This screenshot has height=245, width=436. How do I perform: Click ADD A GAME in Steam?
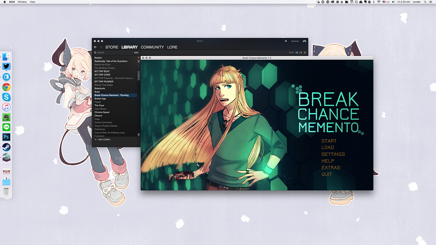coord(103,139)
